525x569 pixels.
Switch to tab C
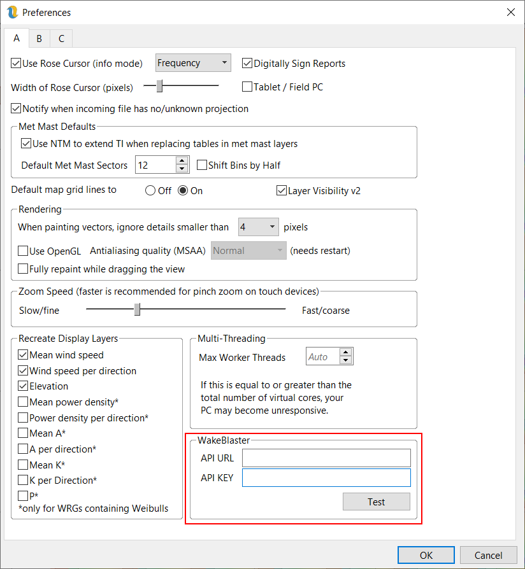point(61,39)
